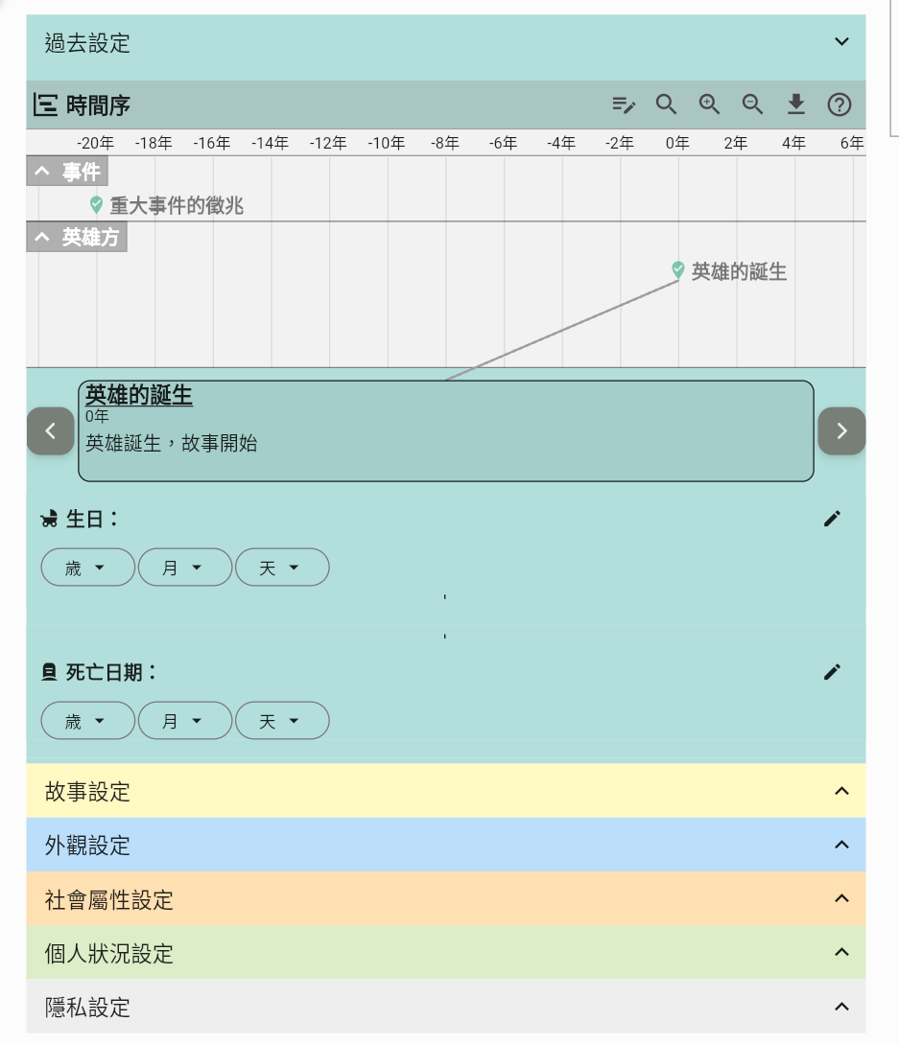Click the 時間序 timeline icon
This screenshot has height=1044, width=899.
pos(45,105)
